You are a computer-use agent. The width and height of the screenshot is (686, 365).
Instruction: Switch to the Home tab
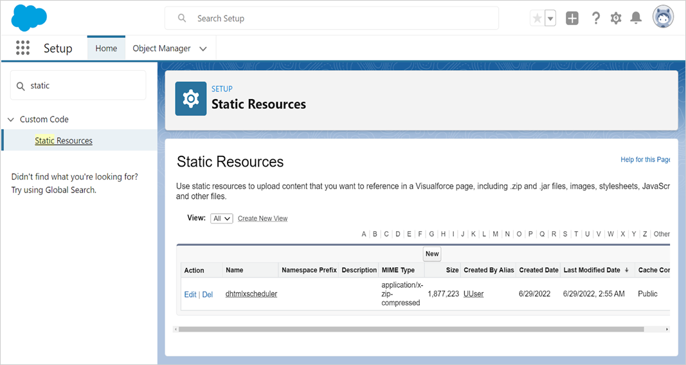click(106, 48)
